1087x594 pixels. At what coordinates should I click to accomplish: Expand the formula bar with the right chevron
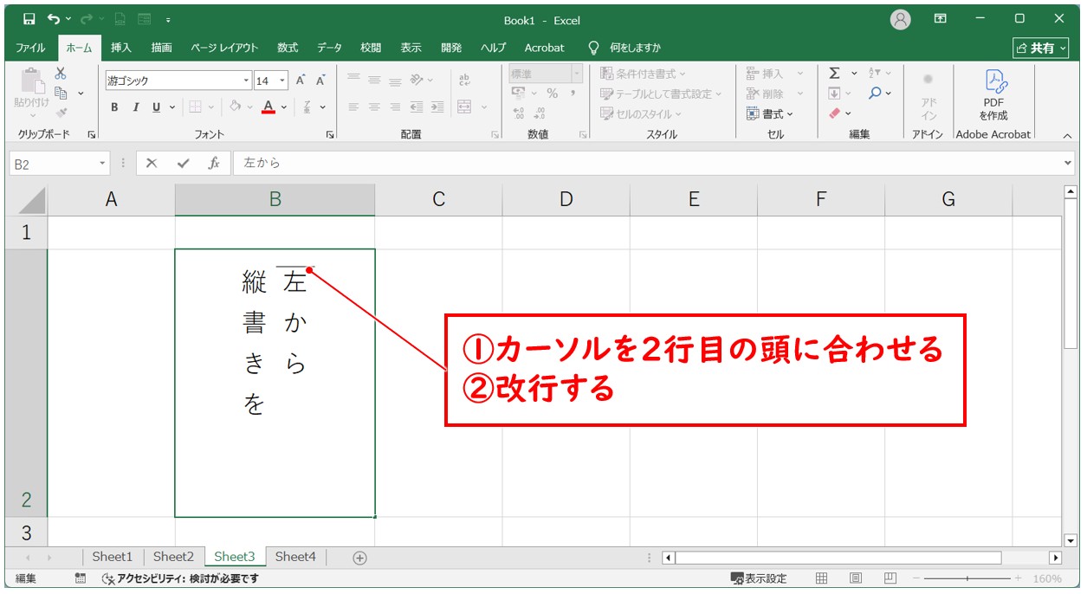(x=1068, y=163)
